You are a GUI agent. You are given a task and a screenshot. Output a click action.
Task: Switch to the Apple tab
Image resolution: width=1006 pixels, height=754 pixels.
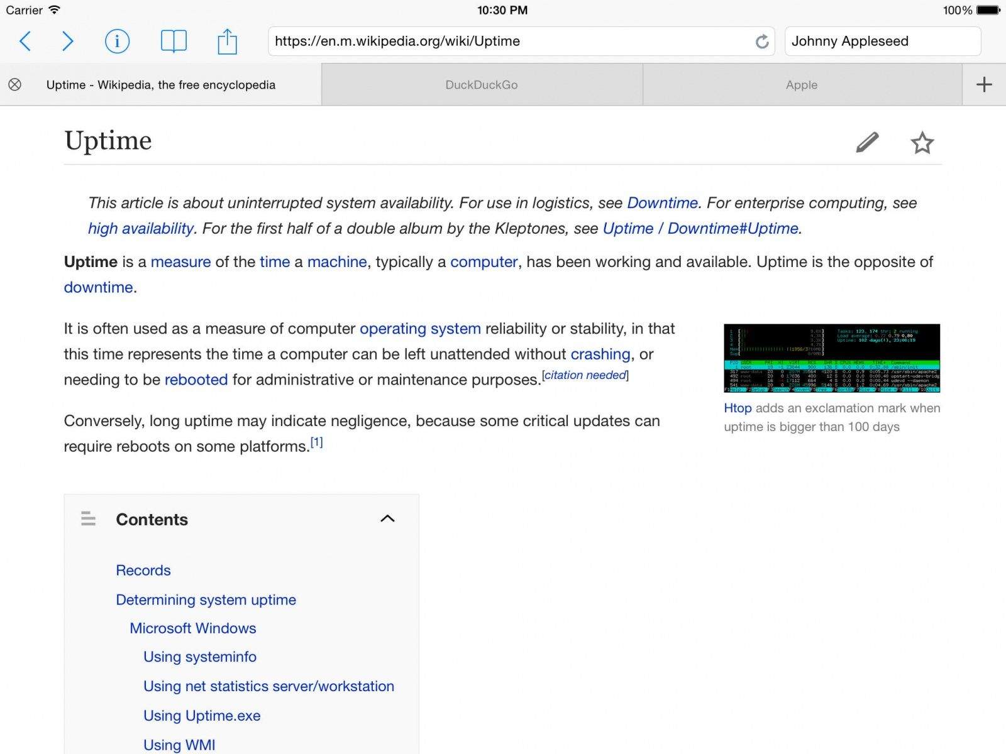coord(802,85)
